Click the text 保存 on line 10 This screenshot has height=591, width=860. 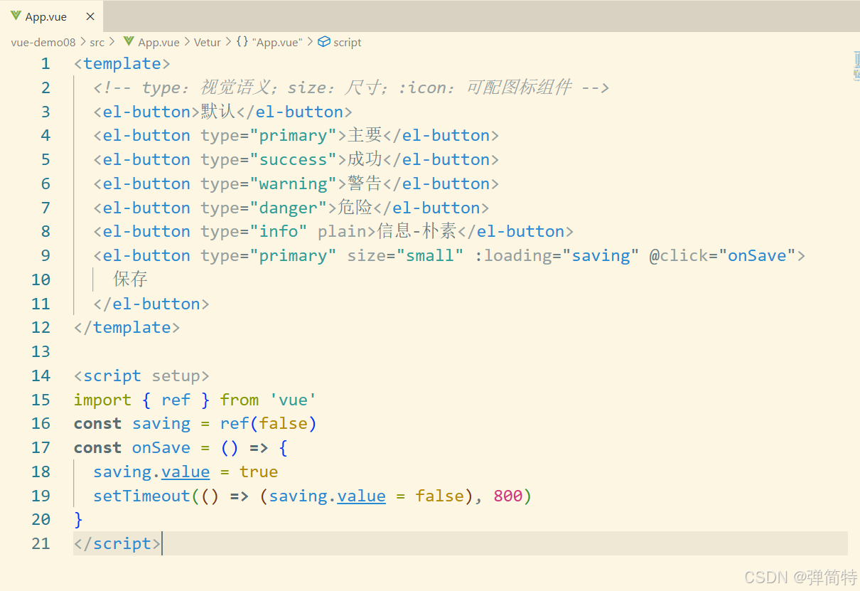(130, 279)
